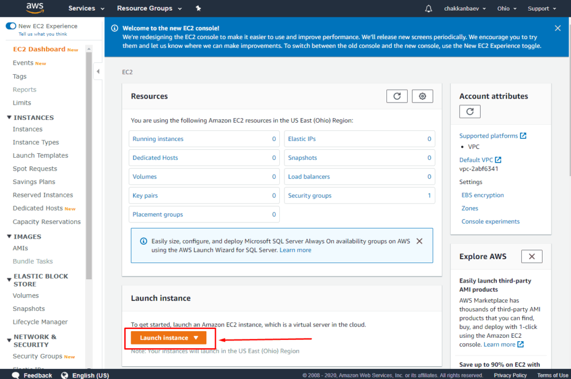Screen dimensions: 571x379
Task: Open Spot Requests page
Action: point(35,168)
